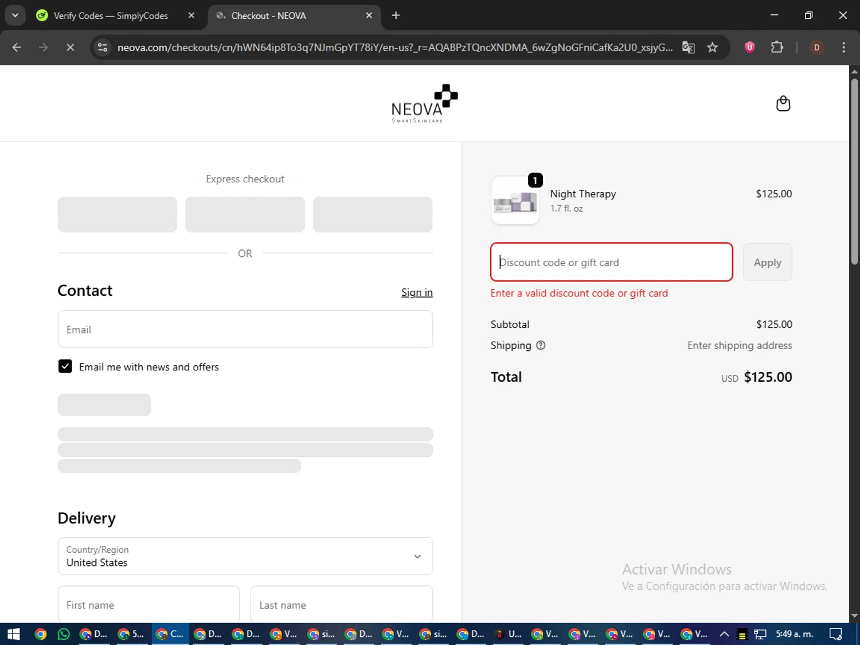Open the active C... Chrome taskbar window
This screenshot has width=860, height=645.
(170, 634)
